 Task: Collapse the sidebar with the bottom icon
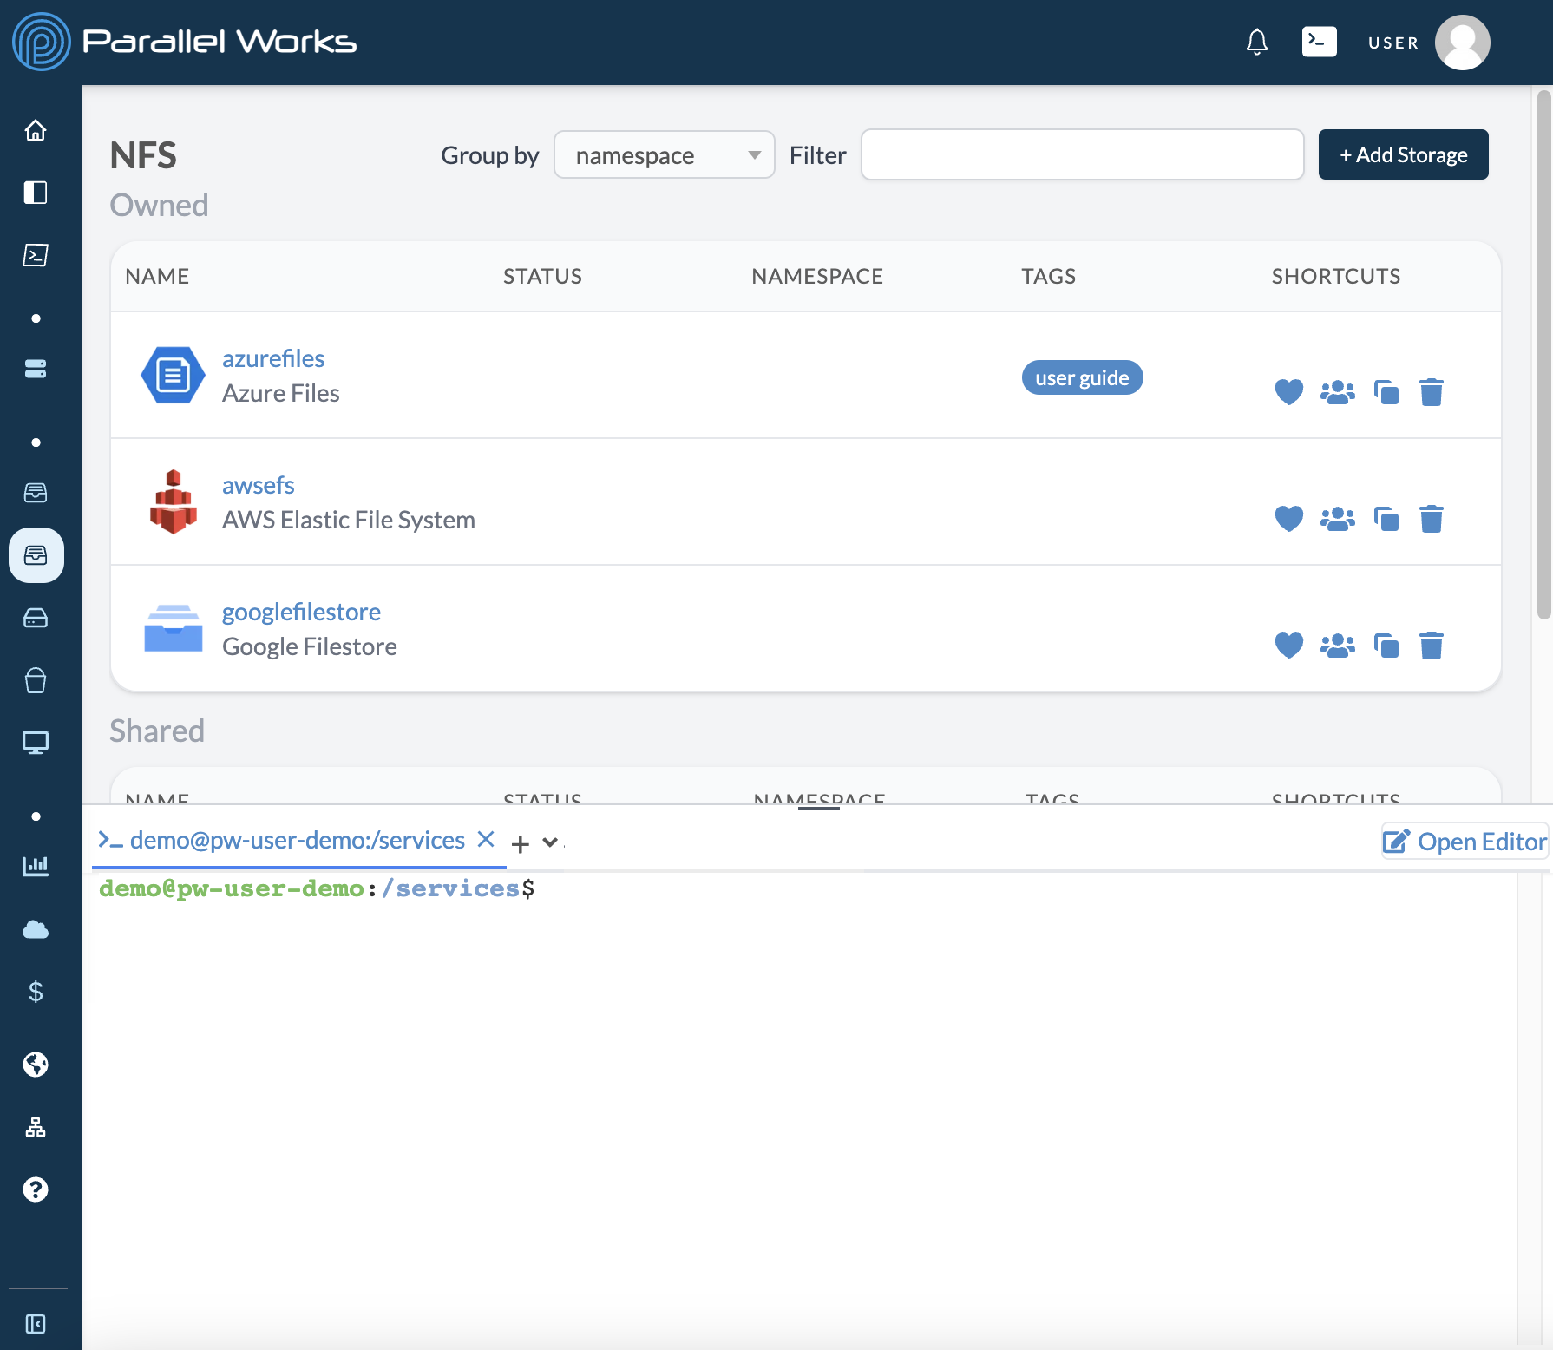click(36, 1324)
